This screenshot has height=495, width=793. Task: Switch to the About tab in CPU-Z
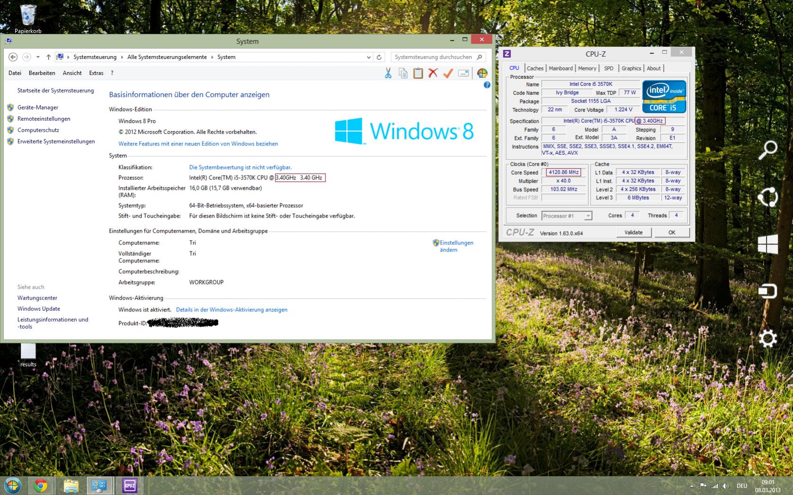654,68
